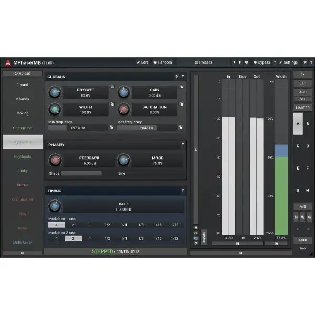The height and width of the screenshot is (315, 315).
Task: Click the undo arrow icon
Action: [298, 229]
